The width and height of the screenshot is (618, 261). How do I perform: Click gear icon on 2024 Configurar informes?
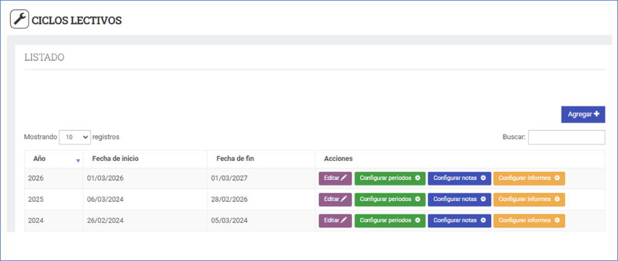tap(557, 221)
